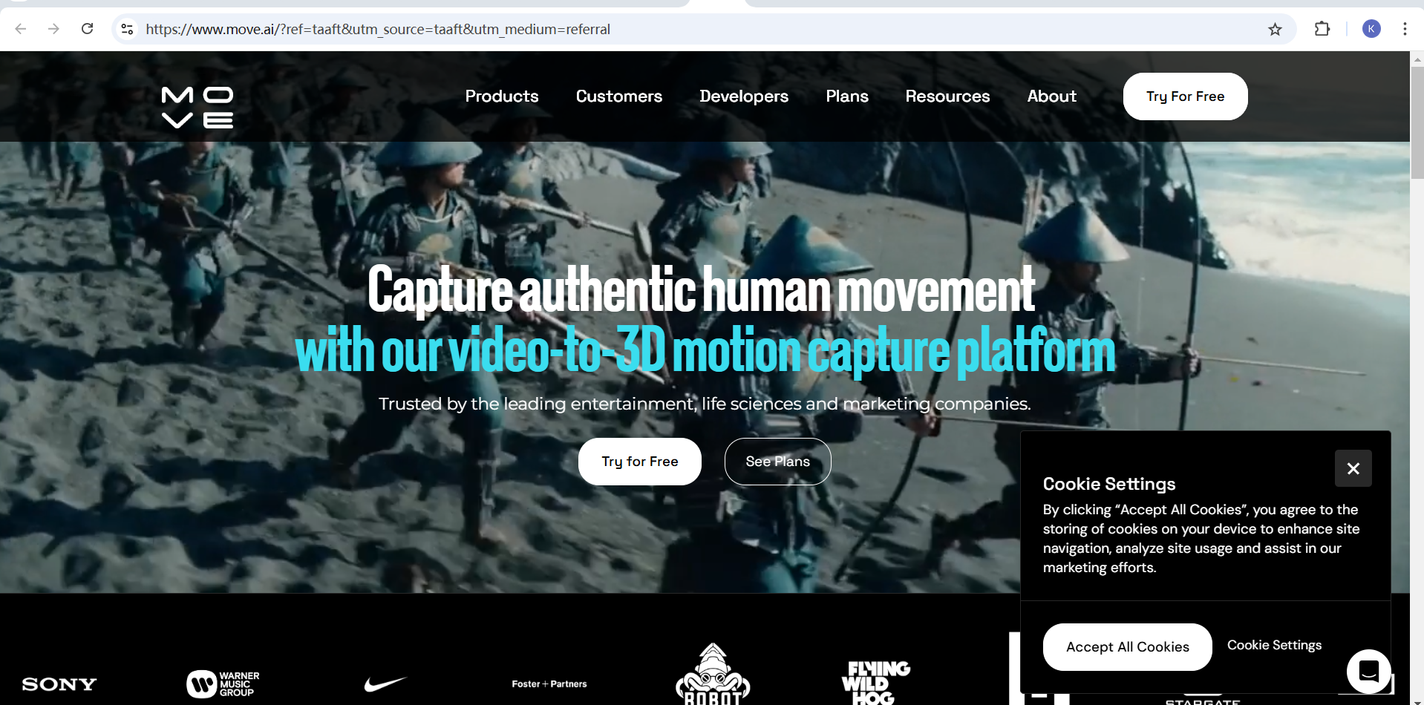1424x705 pixels.
Task: Go to the Customers page
Action: pyautogui.click(x=618, y=96)
